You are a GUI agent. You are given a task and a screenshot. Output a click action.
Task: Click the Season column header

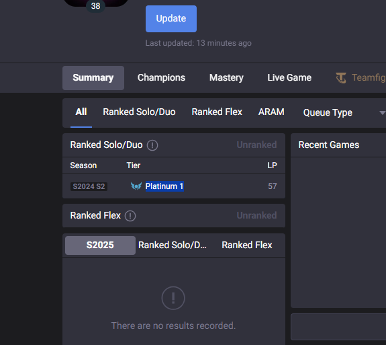83,165
